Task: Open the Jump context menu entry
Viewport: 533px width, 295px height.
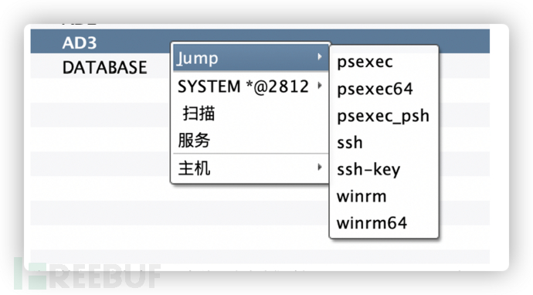Action: tap(250, 58)
